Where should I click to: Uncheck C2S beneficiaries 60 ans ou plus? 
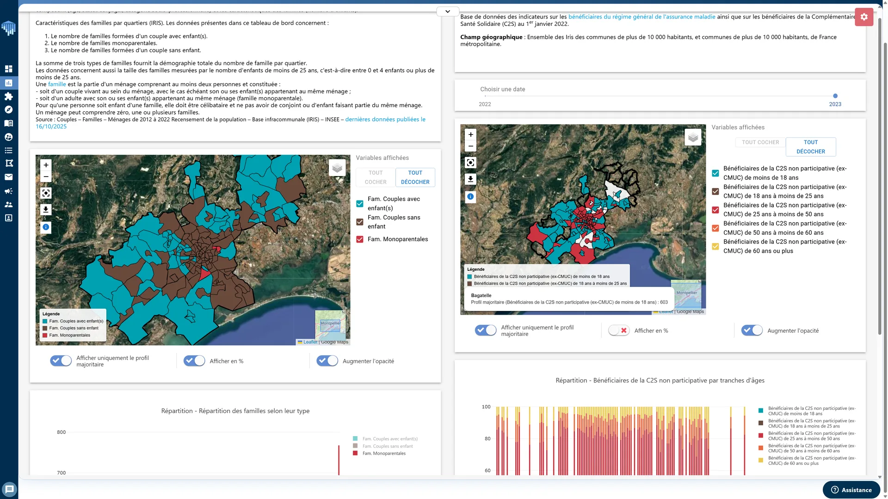[715, 246]
